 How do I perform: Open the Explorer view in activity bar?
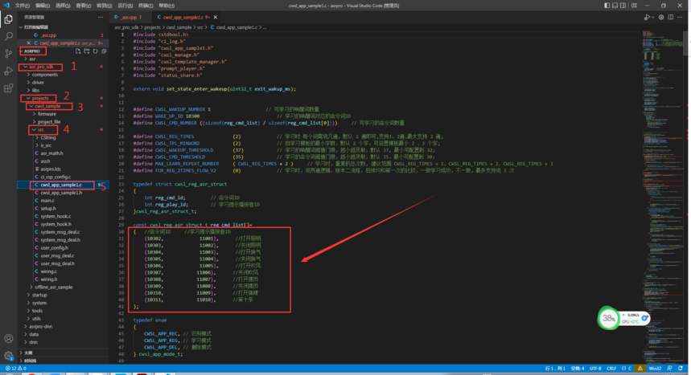point(8,19)
